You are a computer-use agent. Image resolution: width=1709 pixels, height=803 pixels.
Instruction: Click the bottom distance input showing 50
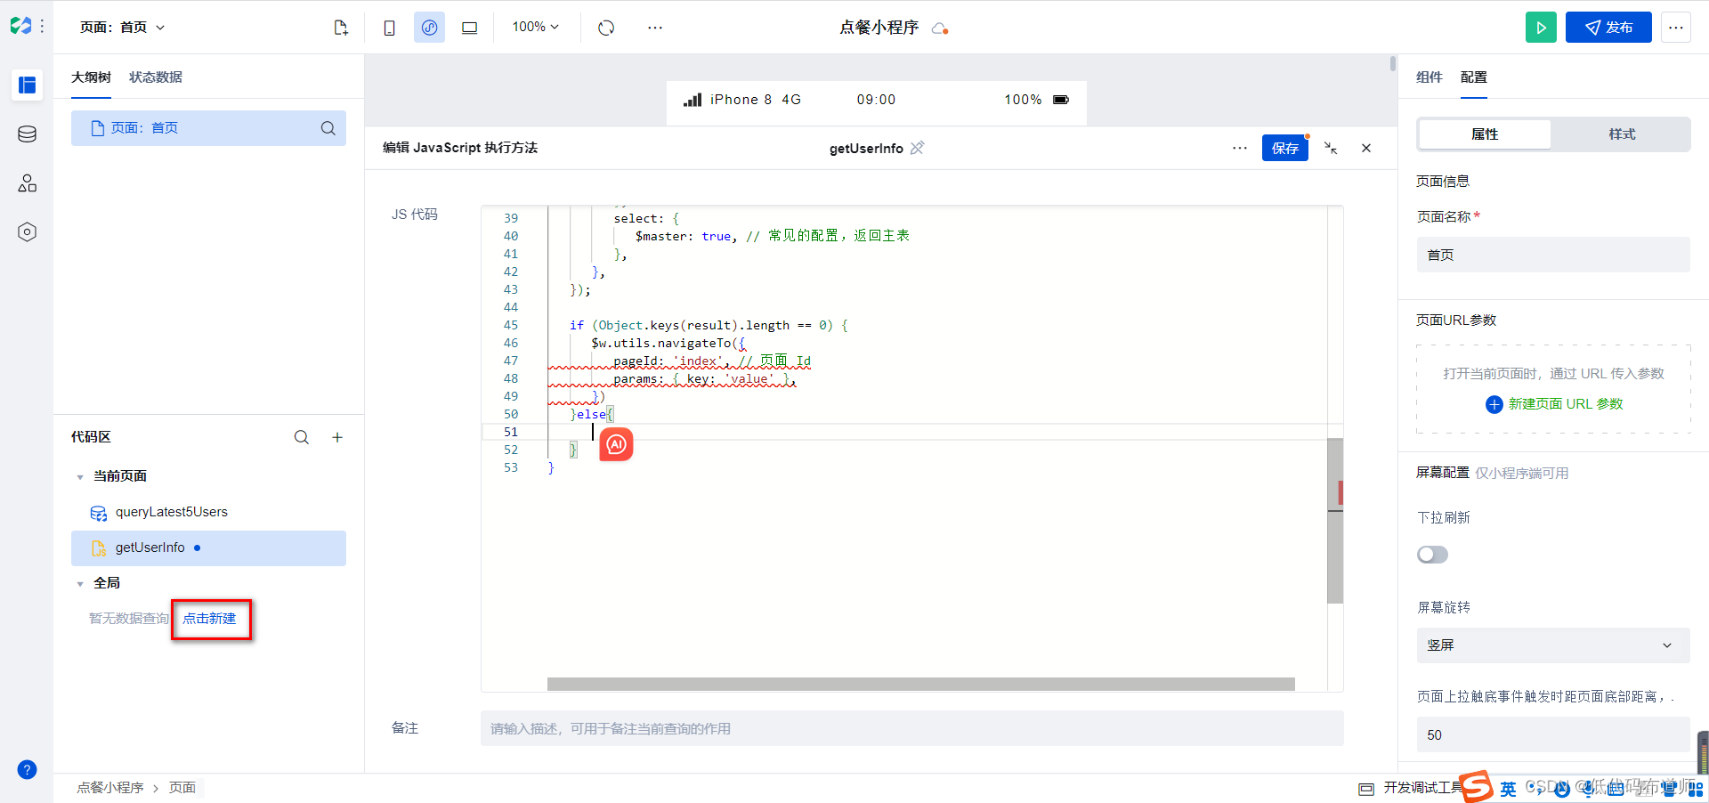tap(1553, 735)
